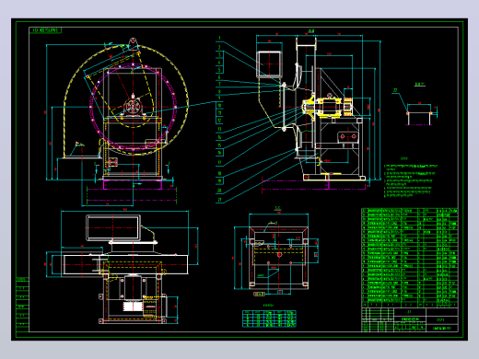Screen dimensions: 479x359
Task: Click the lifting eye atop the fan casing
Action: pyautogui.click(x=133, y=43)
